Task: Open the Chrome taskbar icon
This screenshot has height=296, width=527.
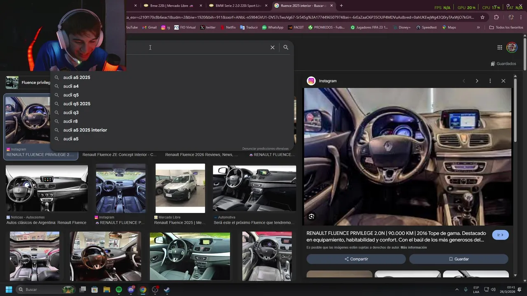Action: tap(143, 289)
